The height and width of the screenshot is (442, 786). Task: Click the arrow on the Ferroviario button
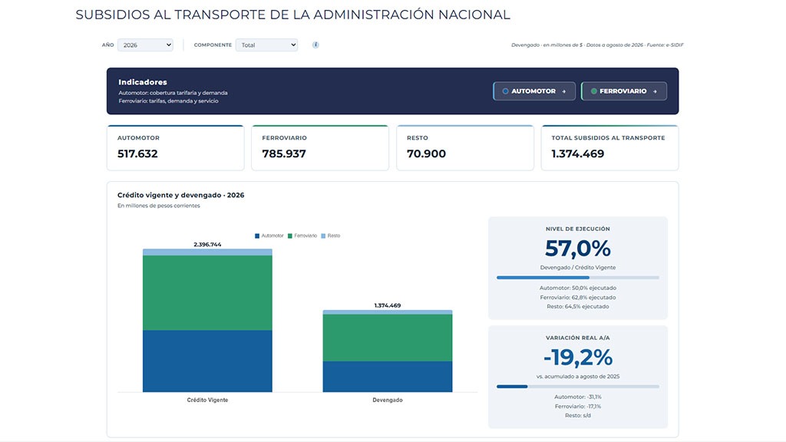point(655,91)
